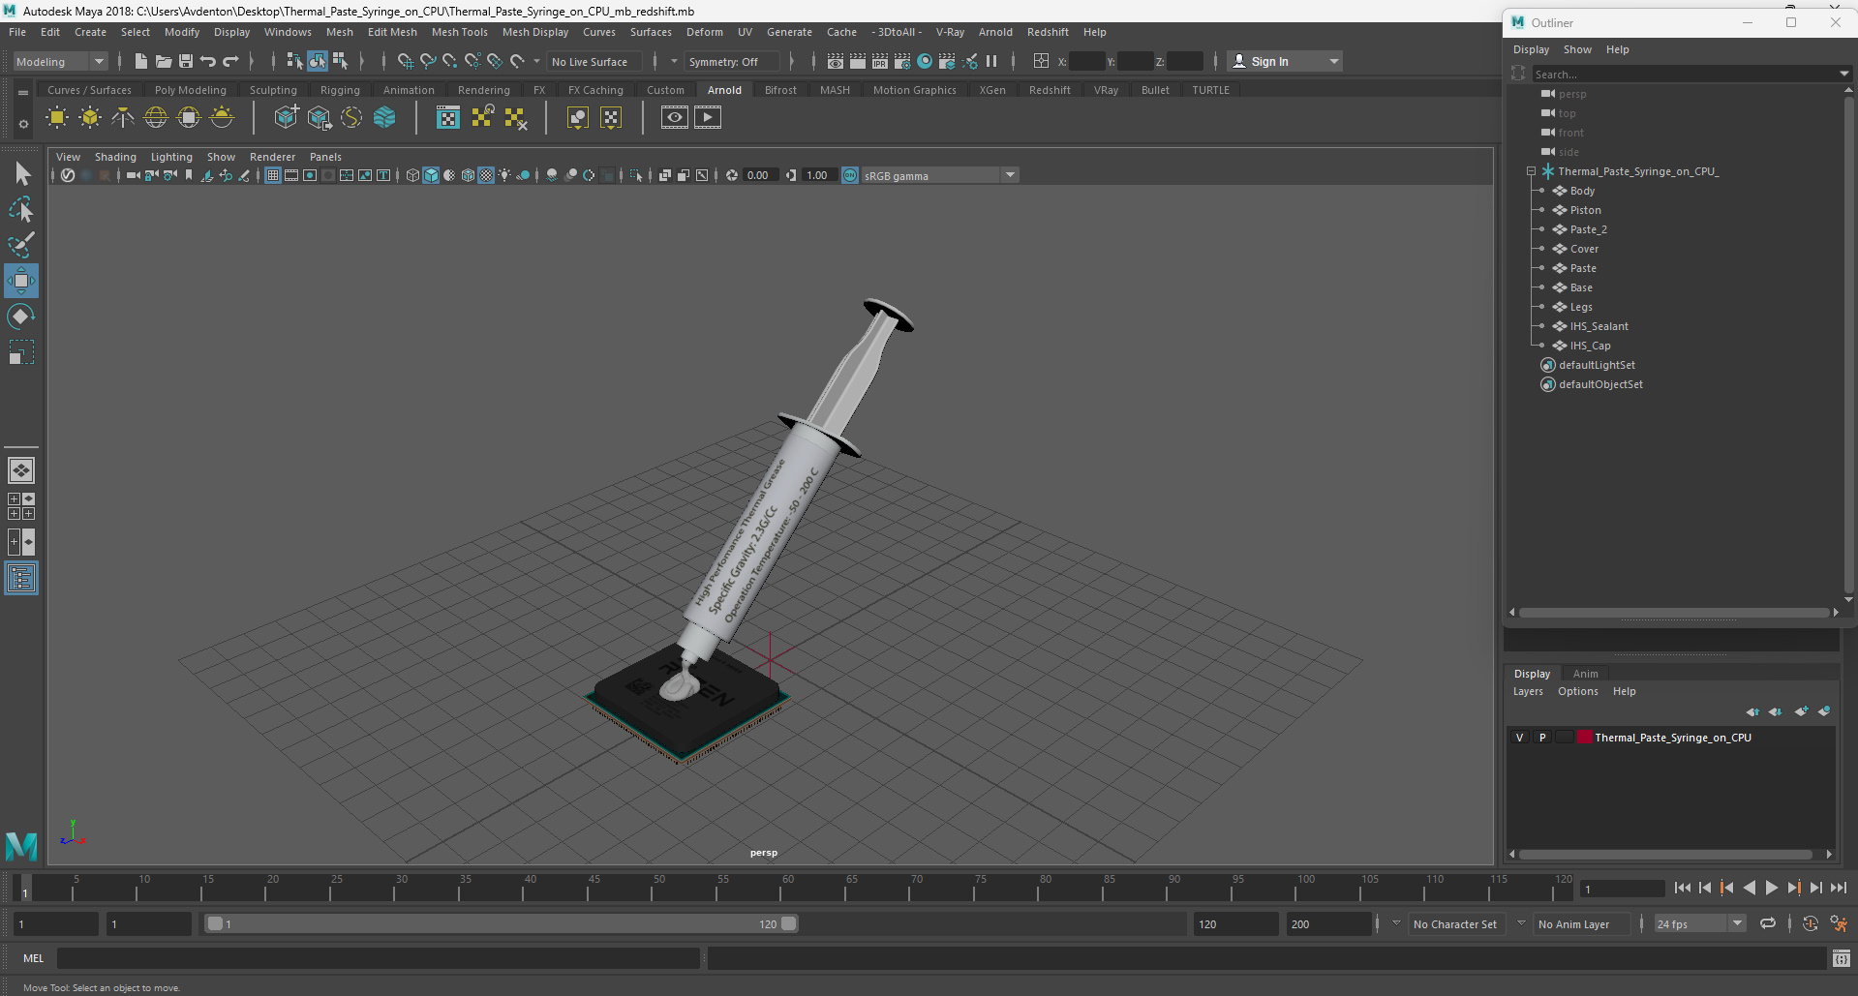Click the red color swatch of layer

coord(1585,738)
